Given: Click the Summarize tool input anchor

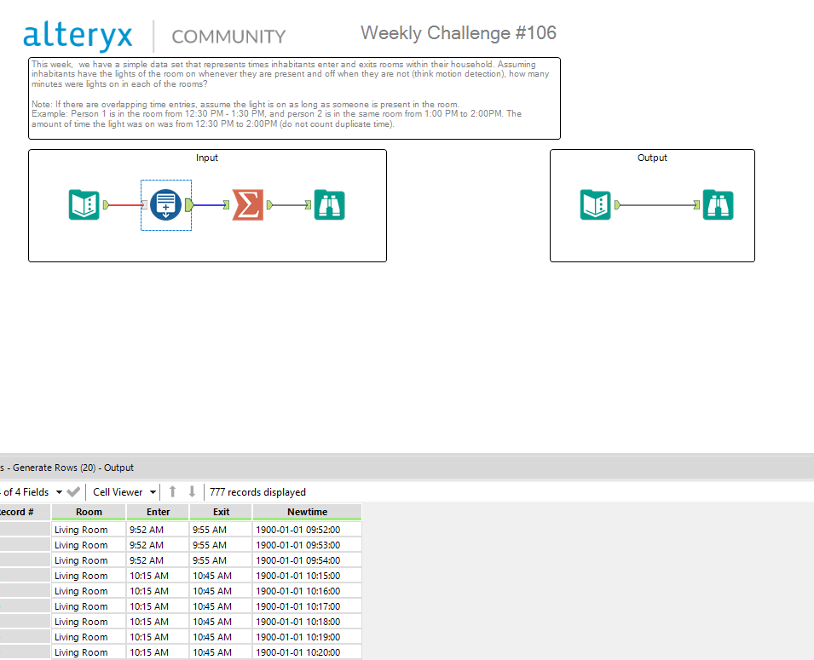Looking at the screenshot, I should pos(227,205).
